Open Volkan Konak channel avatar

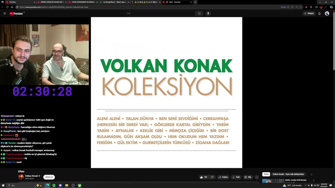coord(21,177)
